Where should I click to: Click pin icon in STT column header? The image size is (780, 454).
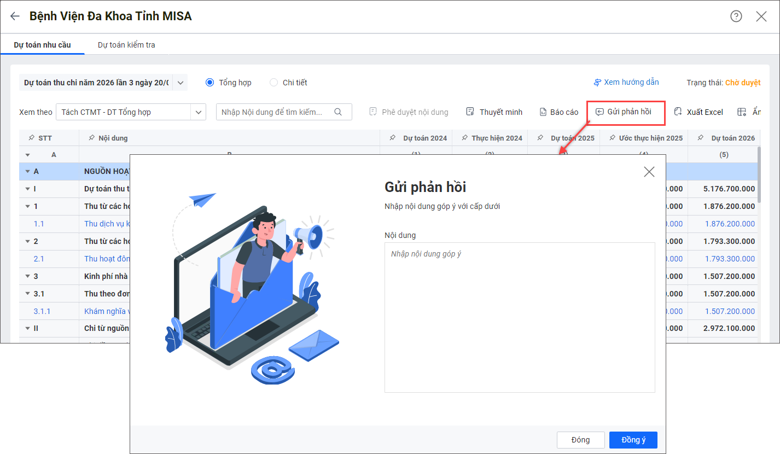coord(31,138)
